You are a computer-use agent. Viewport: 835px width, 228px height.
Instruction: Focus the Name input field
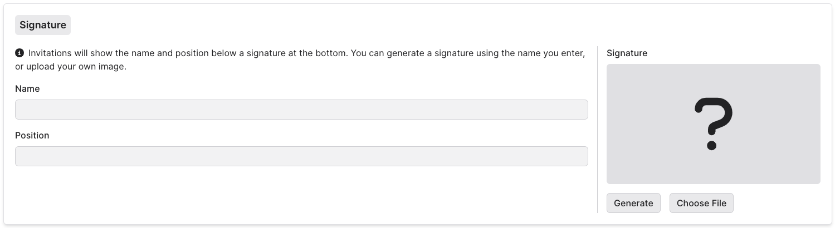(x=301, y=110)
